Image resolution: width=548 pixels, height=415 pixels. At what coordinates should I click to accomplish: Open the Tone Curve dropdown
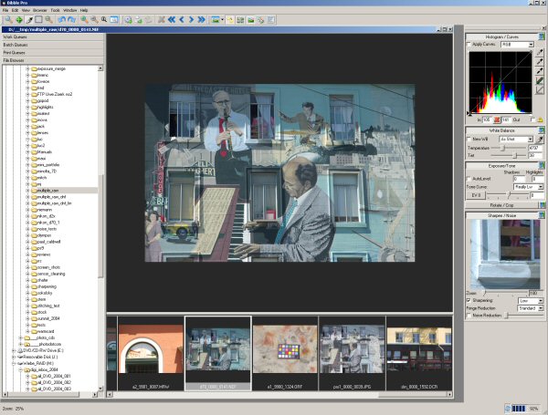529,187
